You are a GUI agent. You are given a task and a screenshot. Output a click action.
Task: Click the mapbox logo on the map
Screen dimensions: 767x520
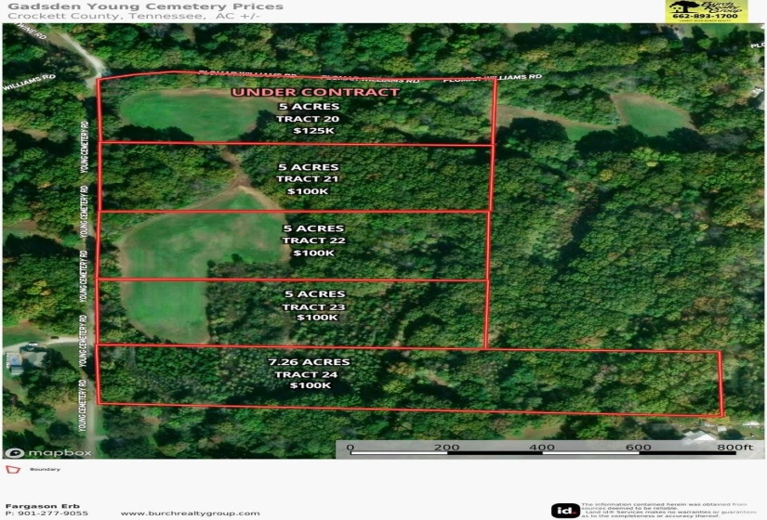(x=48, y=453)
